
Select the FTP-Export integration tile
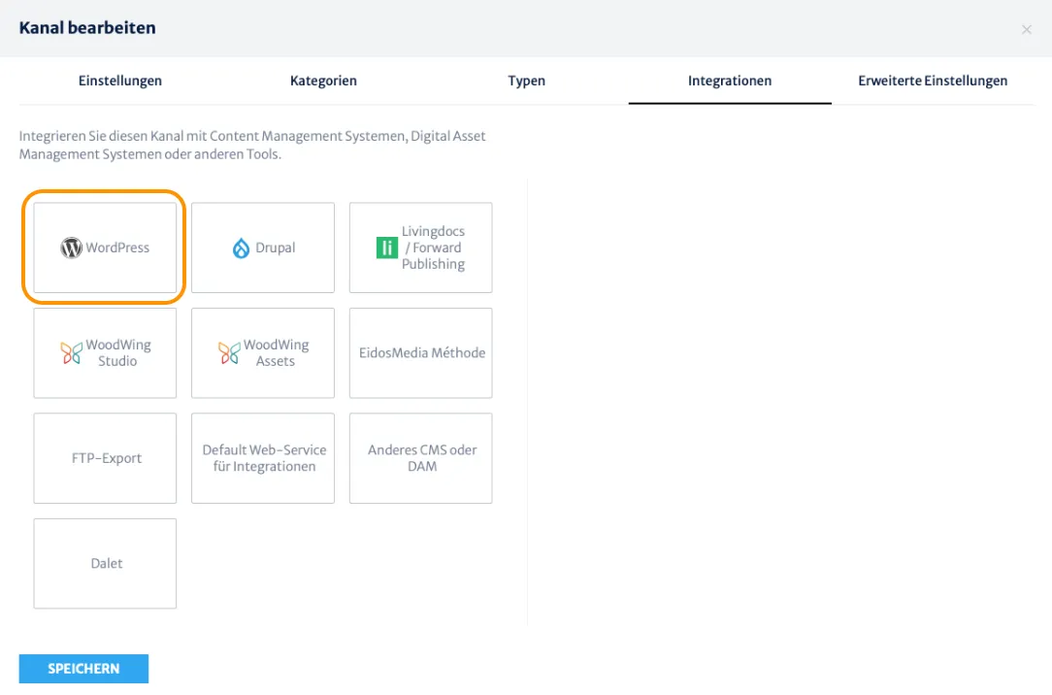106,458
